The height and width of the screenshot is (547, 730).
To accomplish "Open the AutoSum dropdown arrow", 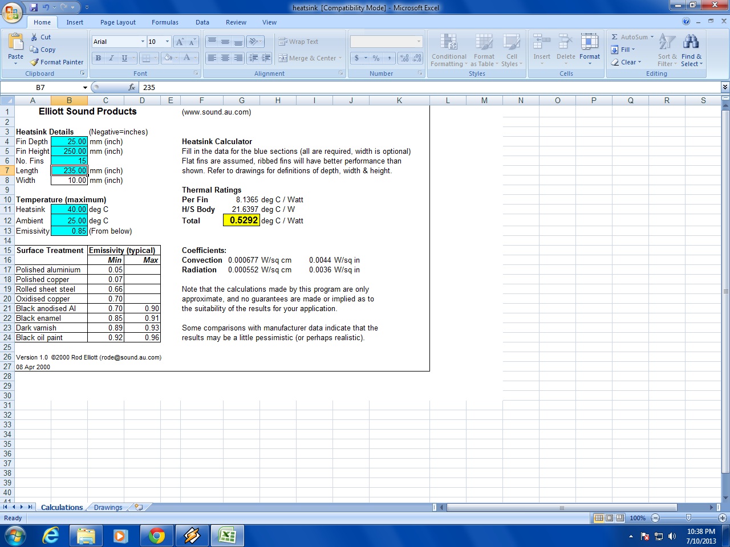I will click(652, 37).
